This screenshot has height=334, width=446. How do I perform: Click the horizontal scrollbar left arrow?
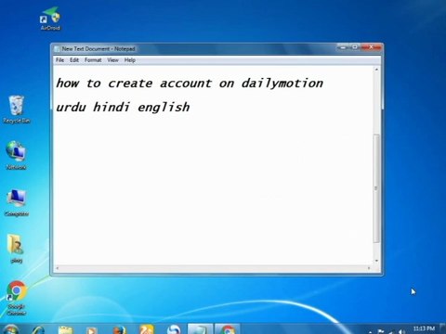[57, 268]
